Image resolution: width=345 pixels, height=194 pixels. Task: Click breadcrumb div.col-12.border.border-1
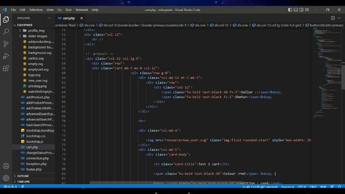[142, 25]
